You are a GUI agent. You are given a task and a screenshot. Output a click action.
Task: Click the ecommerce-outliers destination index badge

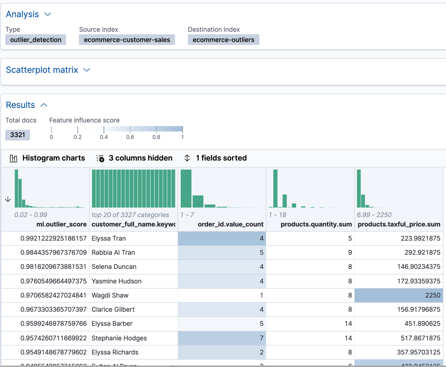click(x=223, y=39)
